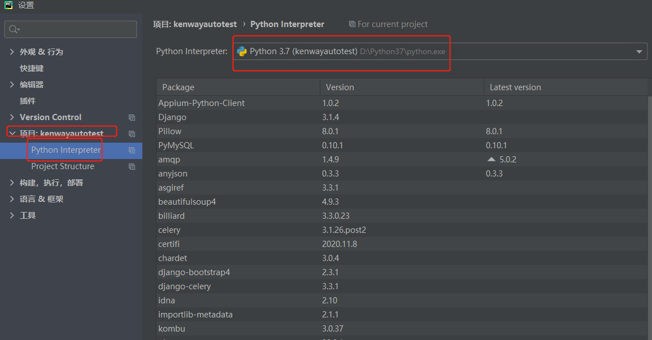Select the django-bootstrap4 package row
The image size is (652, 340).
402,272
